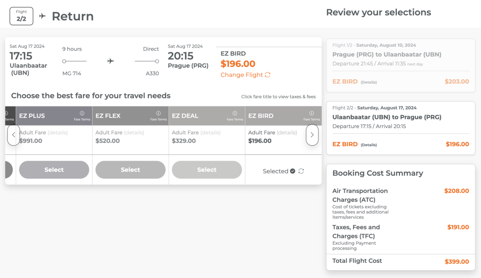The image size is (481, 278).
Task: Click the airplane icon next to Return heading
Action: [x=42, y=16]
